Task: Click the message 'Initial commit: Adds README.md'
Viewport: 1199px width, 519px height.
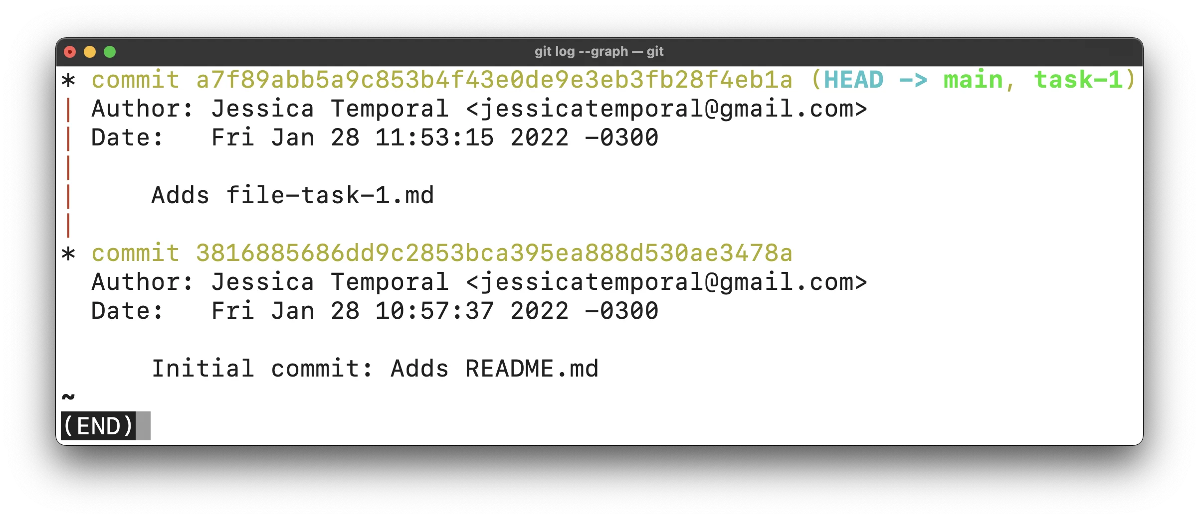Action: 375,369
